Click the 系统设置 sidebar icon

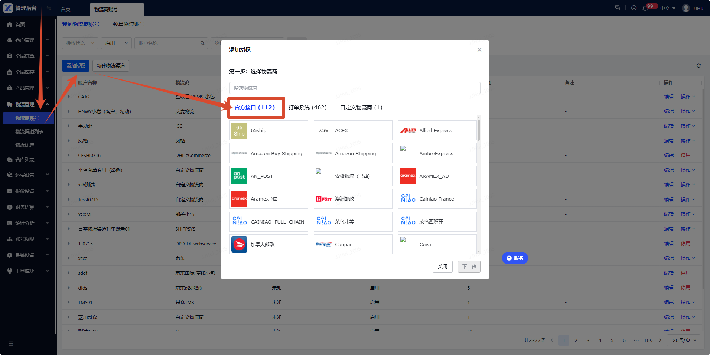pyautogui.click(x=10, y=255)
